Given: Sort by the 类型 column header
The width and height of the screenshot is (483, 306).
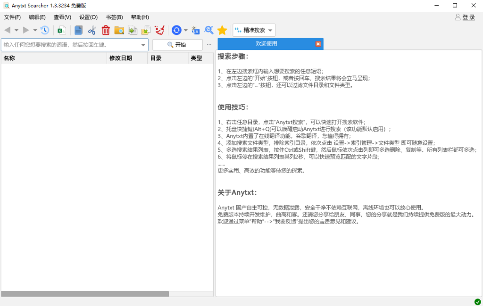Looking at the screenshot, I should click(x=200, y=58).
